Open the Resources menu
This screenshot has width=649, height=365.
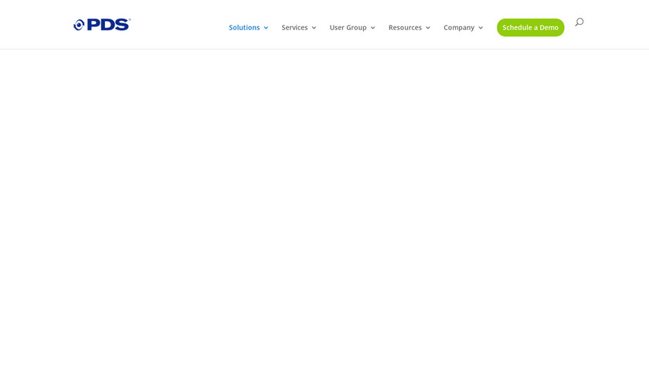(x=405, y=27)
